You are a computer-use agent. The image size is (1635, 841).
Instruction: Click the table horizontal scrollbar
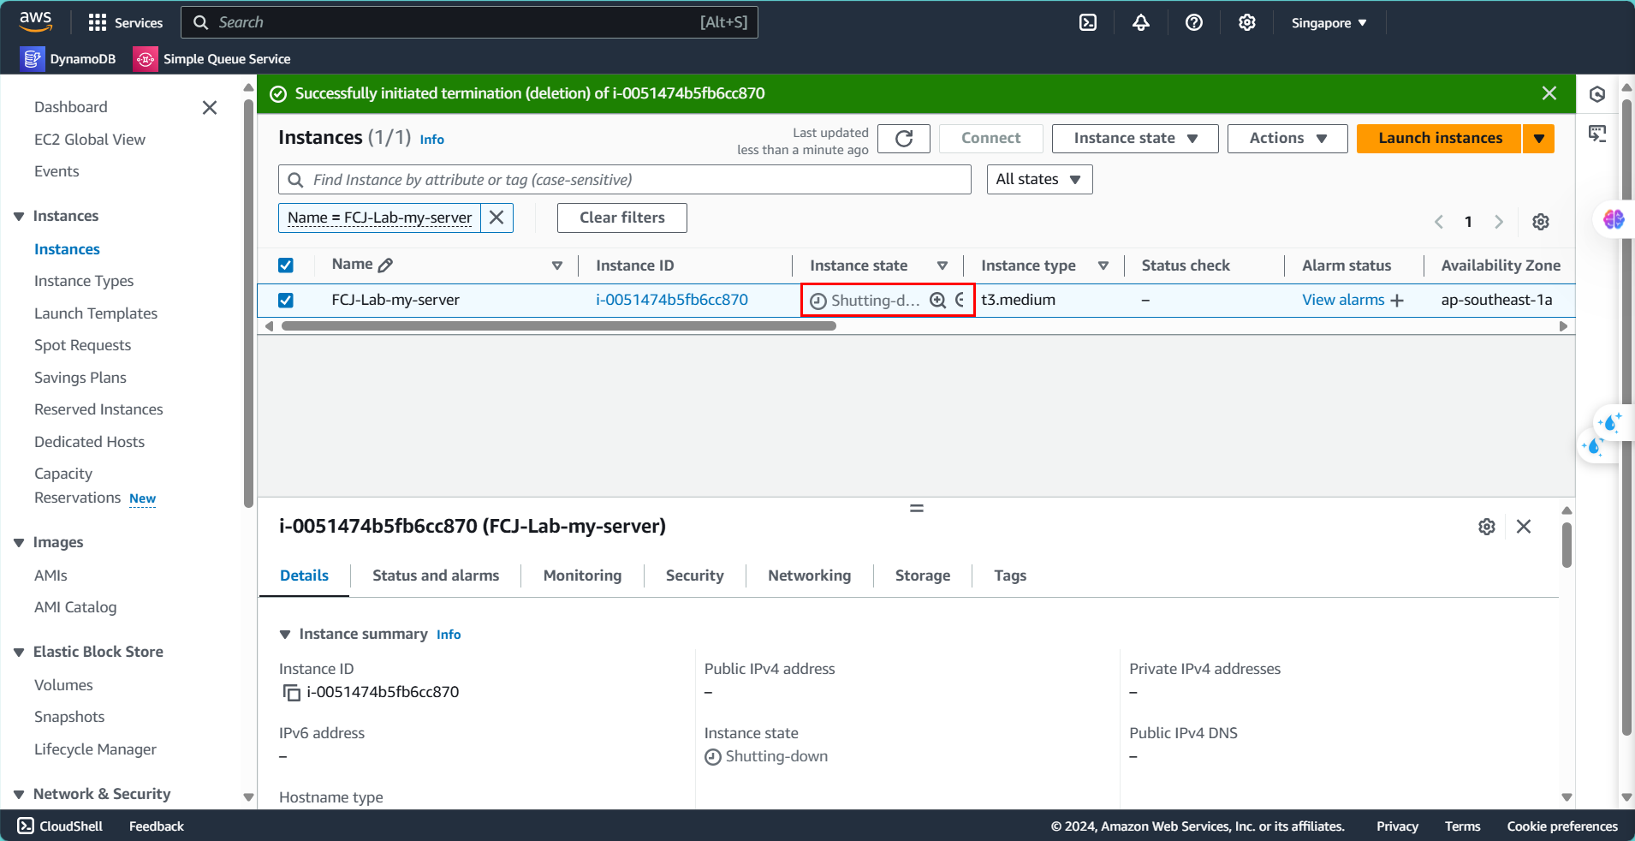[559, 326]
